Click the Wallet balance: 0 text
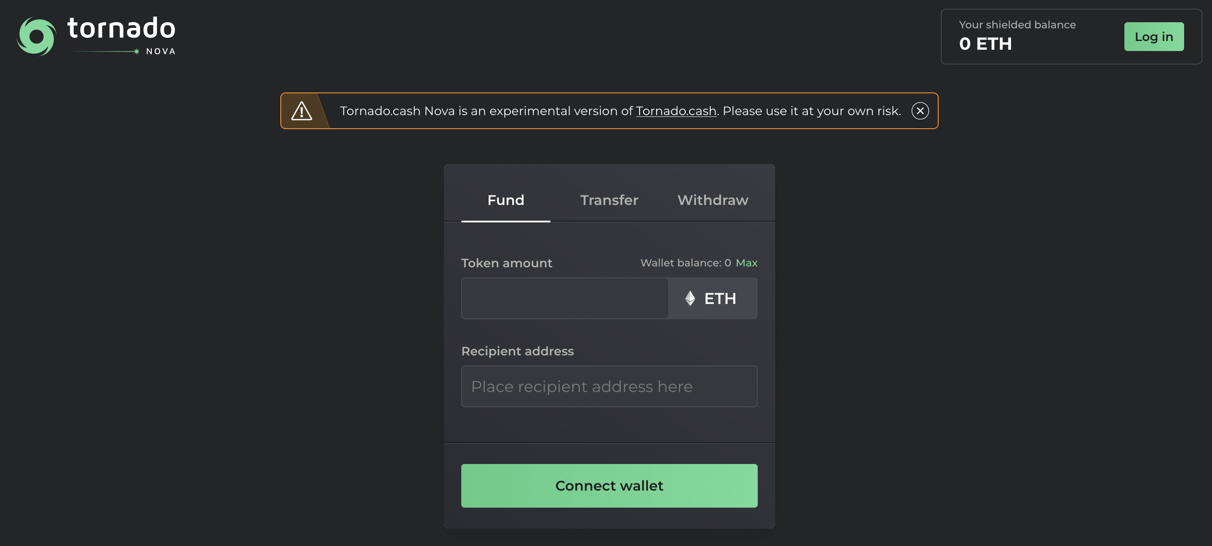The width and height of the screenshot is (1212, 546). (x=685, y=263)
